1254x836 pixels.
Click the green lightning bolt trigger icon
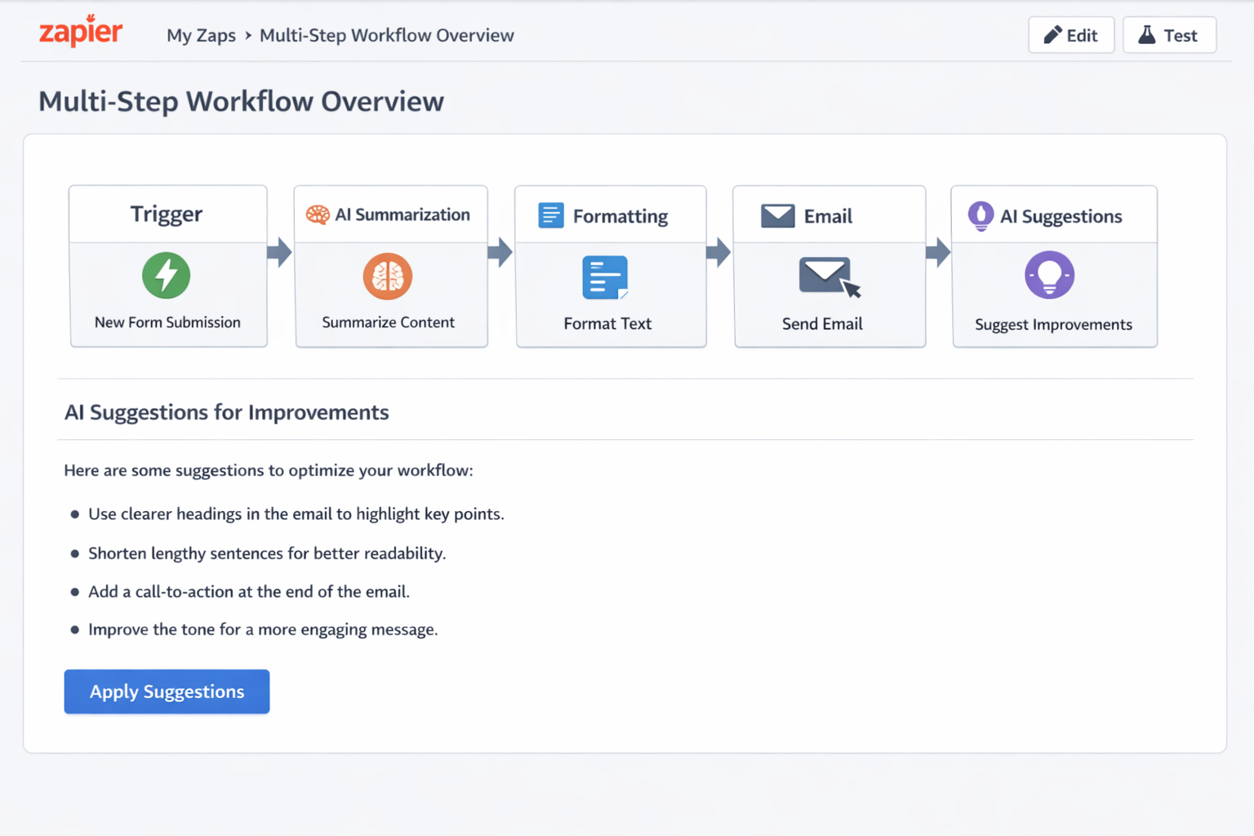tap(167, 276)
